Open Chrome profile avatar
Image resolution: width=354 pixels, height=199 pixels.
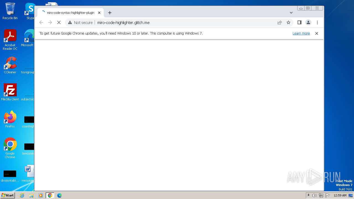tap(308, 23)
